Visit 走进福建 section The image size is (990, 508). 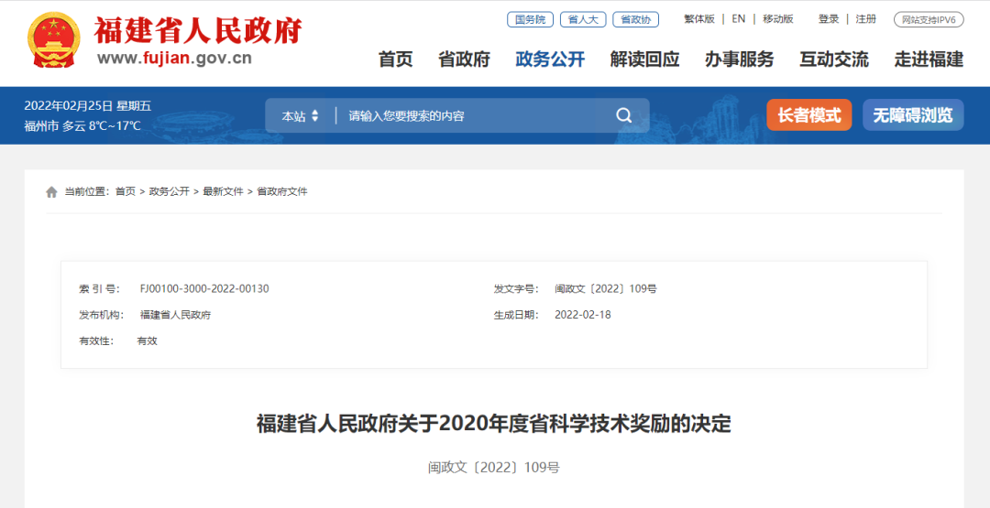pos(929,59)
